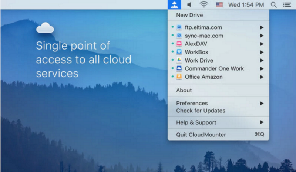Screen dimensions: 296x172
Task: Open the Wi-Fi status menu
Action: click(204, 4)
